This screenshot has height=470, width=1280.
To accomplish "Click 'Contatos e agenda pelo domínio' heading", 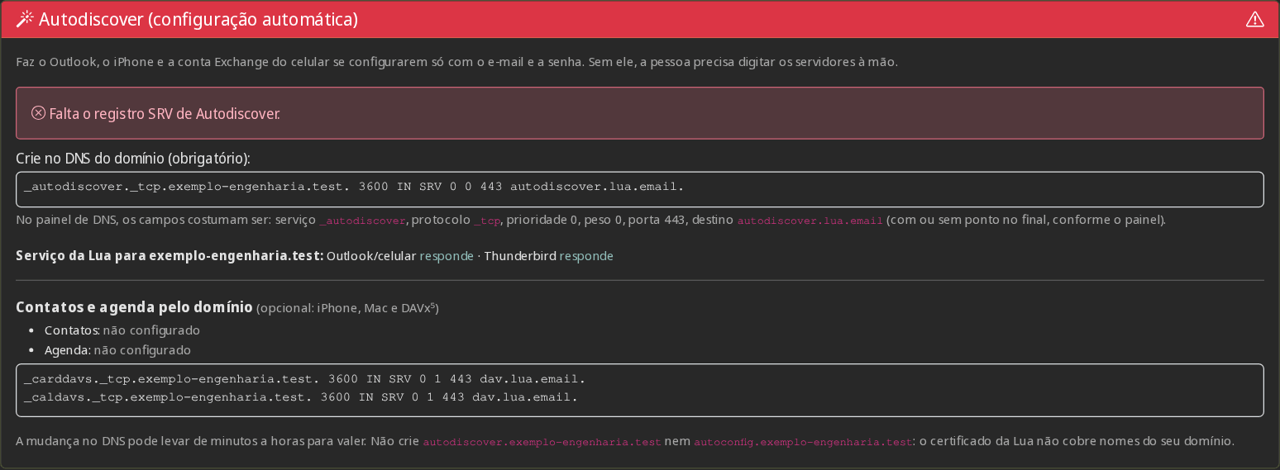I will (x=134, y=307).
